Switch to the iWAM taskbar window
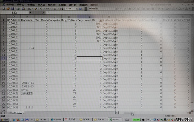The height and width of the screenshot is (122, 194). point(42,119)
